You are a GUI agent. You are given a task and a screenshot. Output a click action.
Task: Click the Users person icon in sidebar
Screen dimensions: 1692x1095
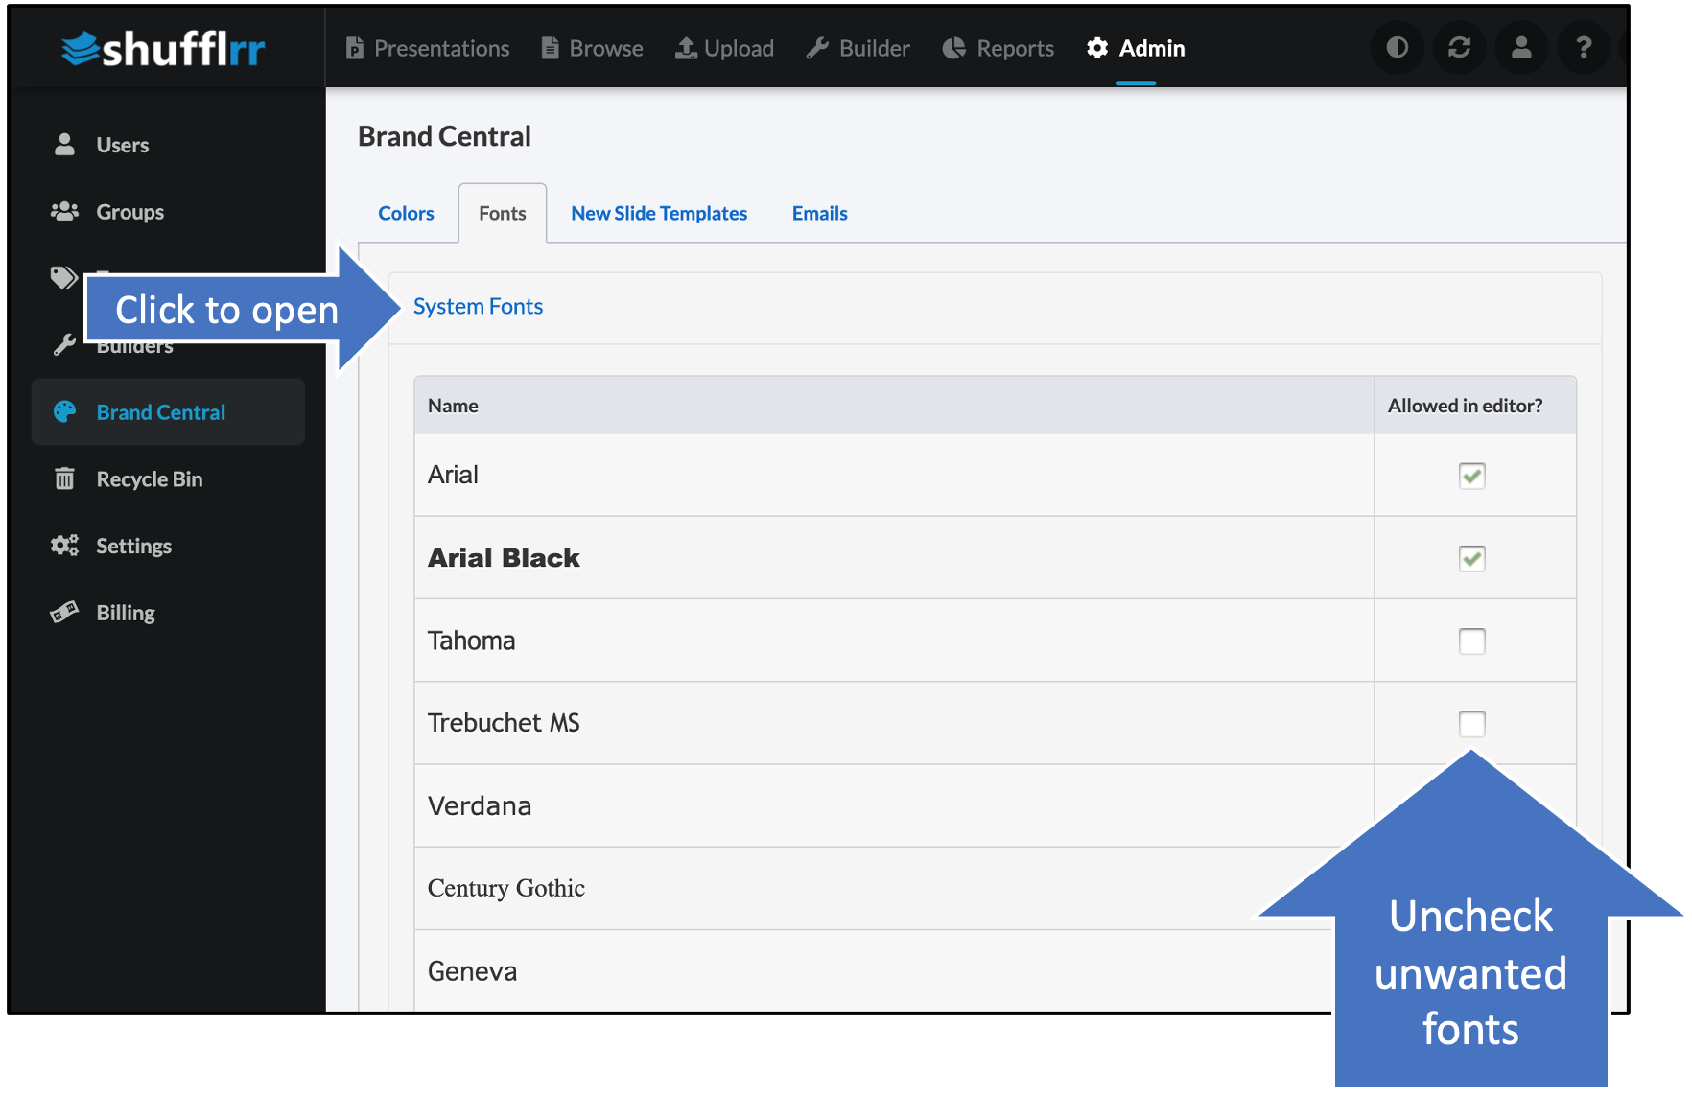click(64, 145)
